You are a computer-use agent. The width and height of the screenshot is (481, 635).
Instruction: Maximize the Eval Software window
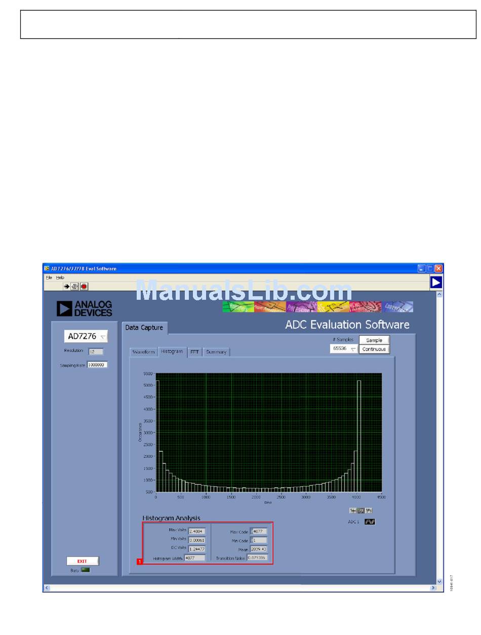click(x=430, y=268)
